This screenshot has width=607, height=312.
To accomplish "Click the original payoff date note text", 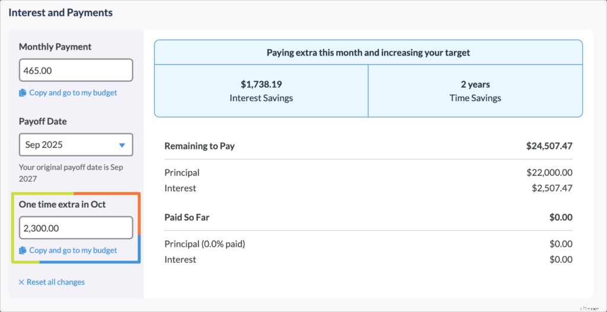I will click(71, 172).
